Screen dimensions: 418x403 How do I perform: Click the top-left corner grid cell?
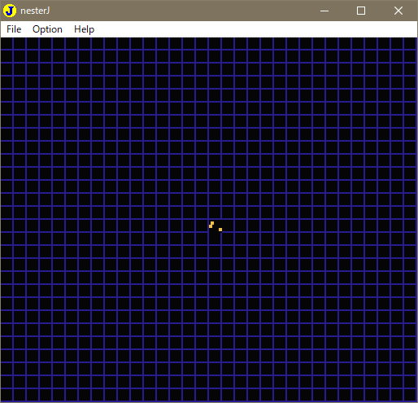7,43
